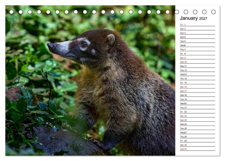225x161 pixels.
Task: Select the Sun 17 date row
Action: point(198,91)
